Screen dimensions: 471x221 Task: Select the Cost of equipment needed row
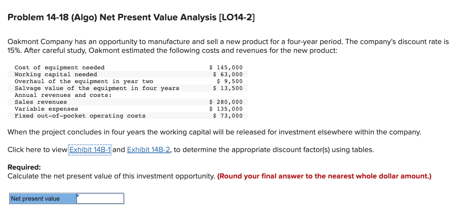point(60,67)
